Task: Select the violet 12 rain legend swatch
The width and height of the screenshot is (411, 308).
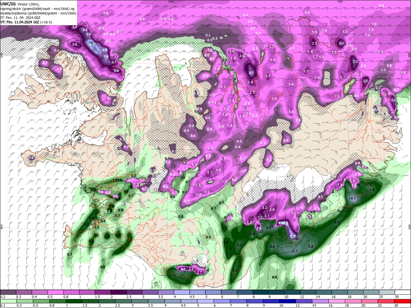Action: pos(304,301)
